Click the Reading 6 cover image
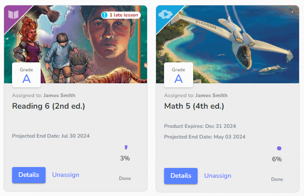The width and height of the screenshot is (304, 196). pyautogui.click(x=76, y=45)
